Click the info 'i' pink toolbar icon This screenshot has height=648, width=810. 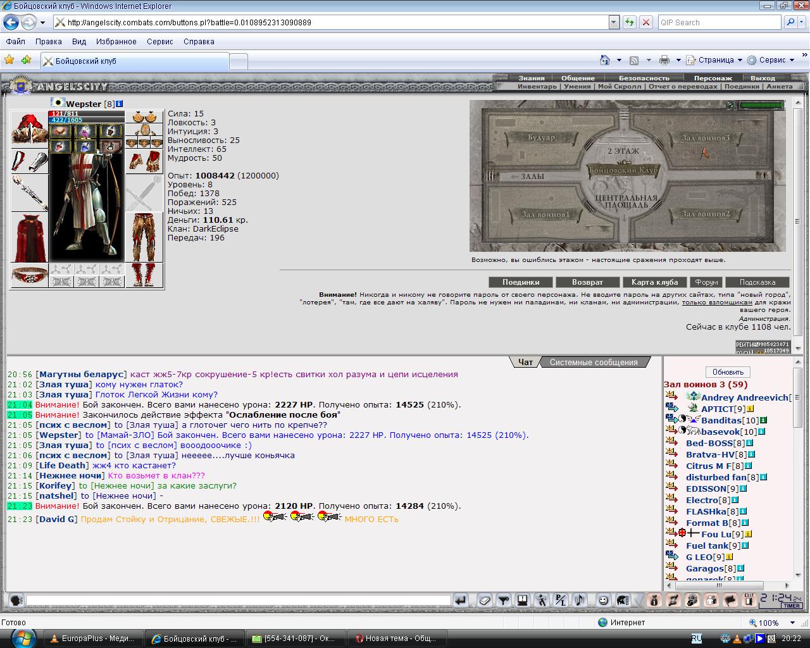tap(654, 600)
